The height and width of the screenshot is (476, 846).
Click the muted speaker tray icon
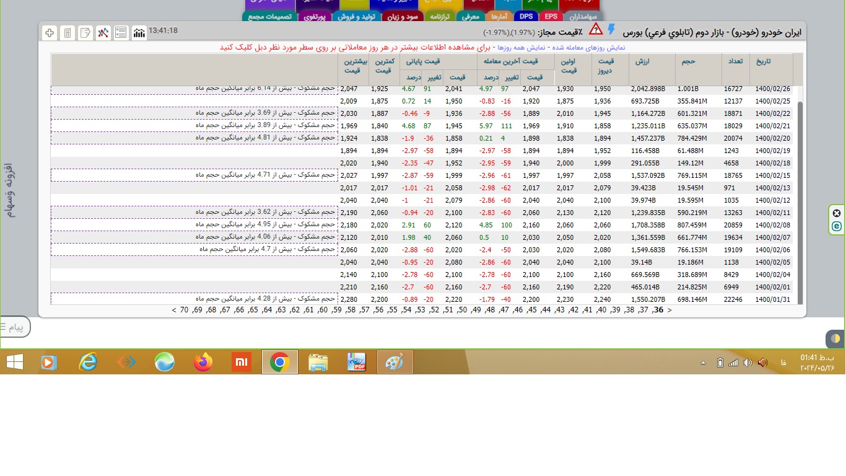click(762, 362)
